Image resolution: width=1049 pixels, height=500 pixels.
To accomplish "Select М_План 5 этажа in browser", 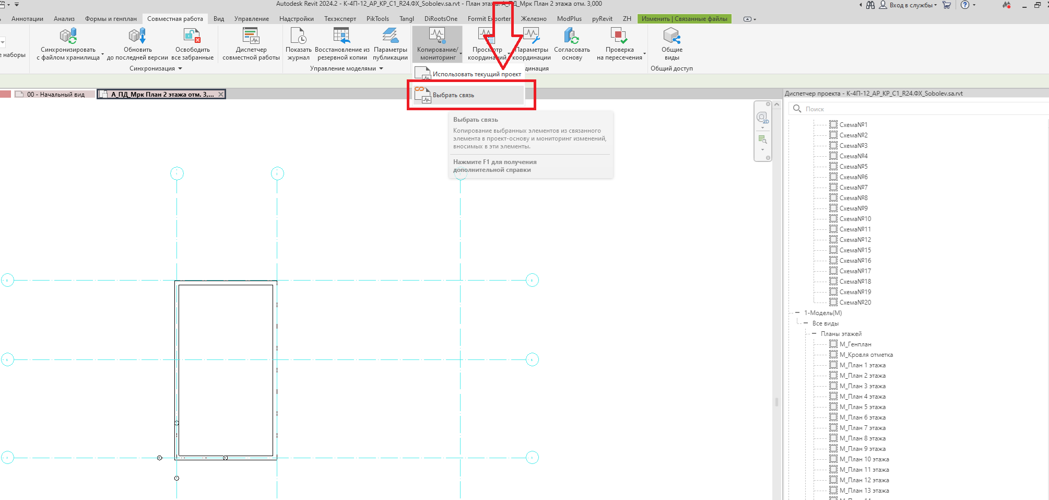I will coord(862,406).
